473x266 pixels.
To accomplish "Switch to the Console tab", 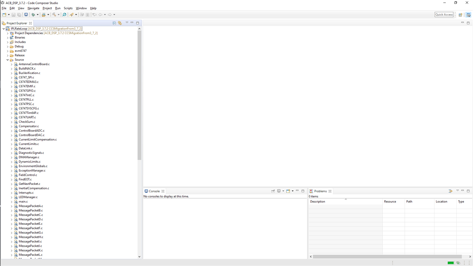I will pos(154,191).
